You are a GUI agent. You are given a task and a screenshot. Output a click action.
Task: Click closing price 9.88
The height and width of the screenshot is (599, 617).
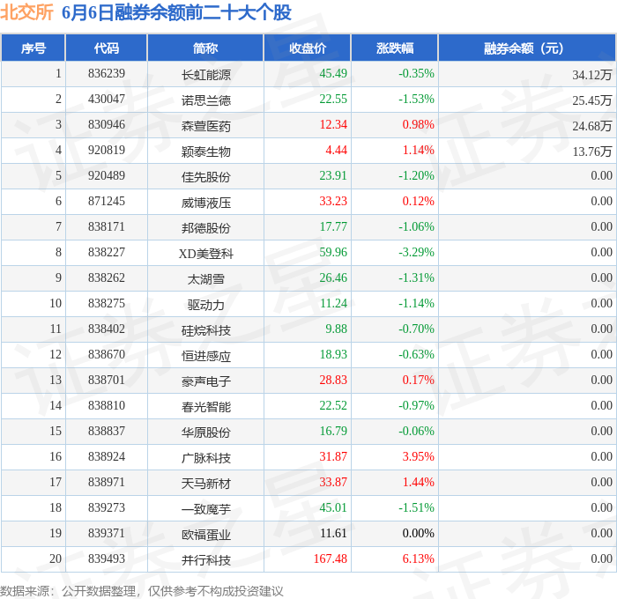(337, 329)
